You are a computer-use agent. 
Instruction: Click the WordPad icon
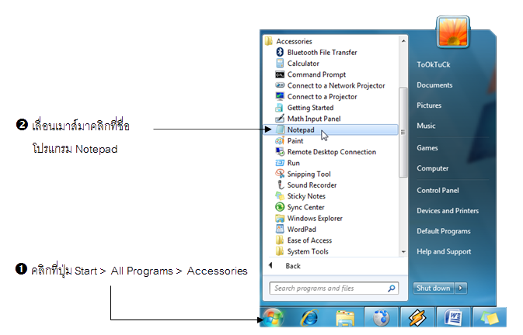click(x=280, y=230)
